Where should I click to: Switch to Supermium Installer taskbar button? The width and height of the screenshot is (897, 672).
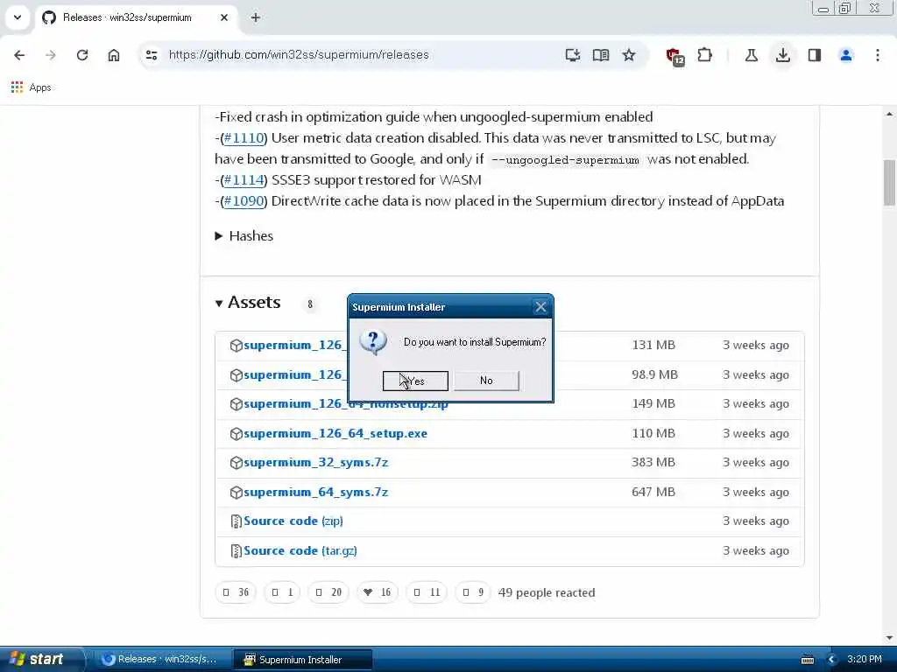[302, 660]
